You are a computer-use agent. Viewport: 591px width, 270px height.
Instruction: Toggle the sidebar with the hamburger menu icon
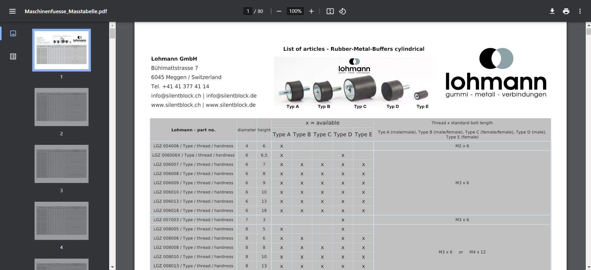(x=12, y=11)
